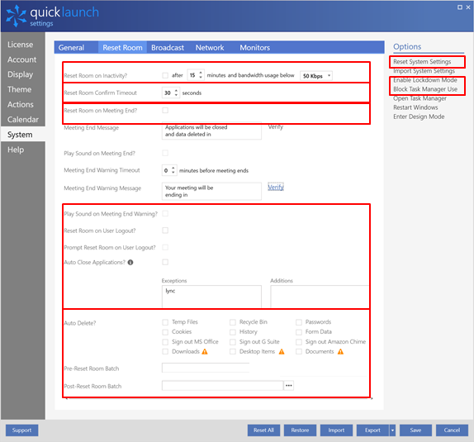Screen dimensions: 474x442
Task: Expand the Export button dropdown arrow
Action: pyautogui.click(x=392, y=430)
